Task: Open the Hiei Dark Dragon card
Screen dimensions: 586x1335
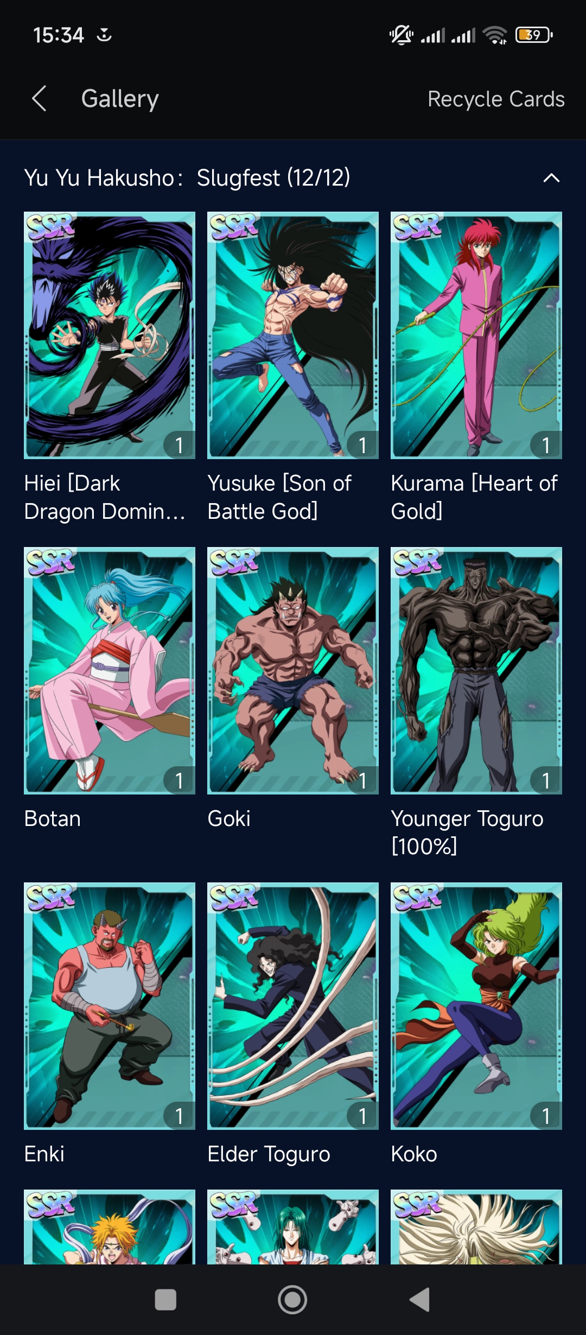Action: pyautogui.click(x=110, y=335)
